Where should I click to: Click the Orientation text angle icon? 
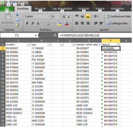tap(95, 16)
